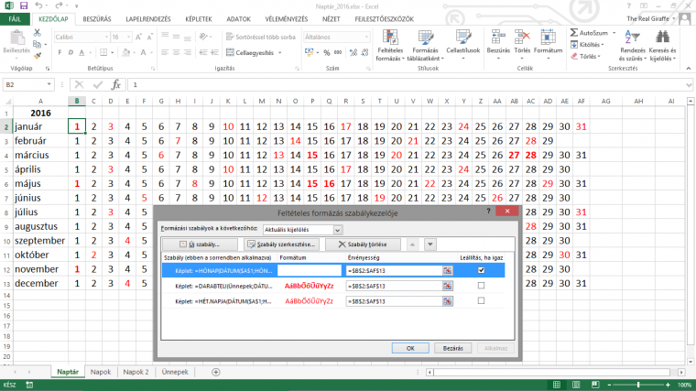Screen dimensions: 696x391
Task: Click range selector icon of first rule
Action: (448, 271)
